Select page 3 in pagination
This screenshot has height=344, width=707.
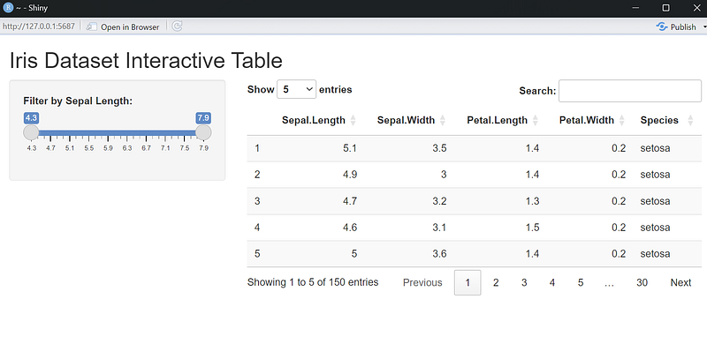coord(524,283)
